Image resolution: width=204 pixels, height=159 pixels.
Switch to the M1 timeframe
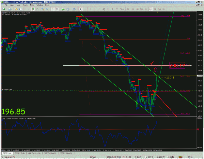pos(128,9)
